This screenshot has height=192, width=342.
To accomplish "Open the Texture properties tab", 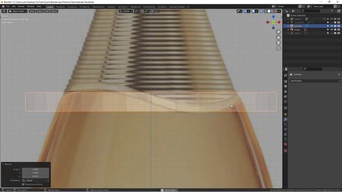I will [x=285, y=150].
